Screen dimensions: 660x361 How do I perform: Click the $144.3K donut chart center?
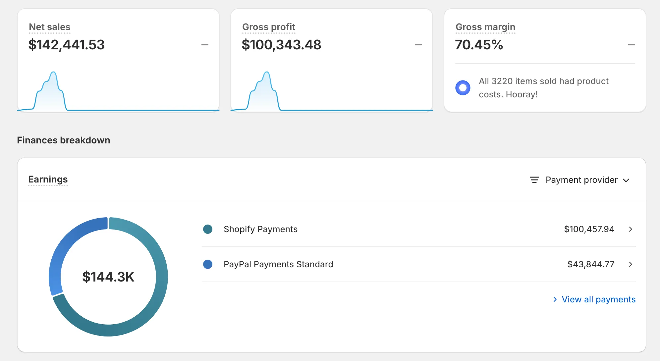[108, 277]
